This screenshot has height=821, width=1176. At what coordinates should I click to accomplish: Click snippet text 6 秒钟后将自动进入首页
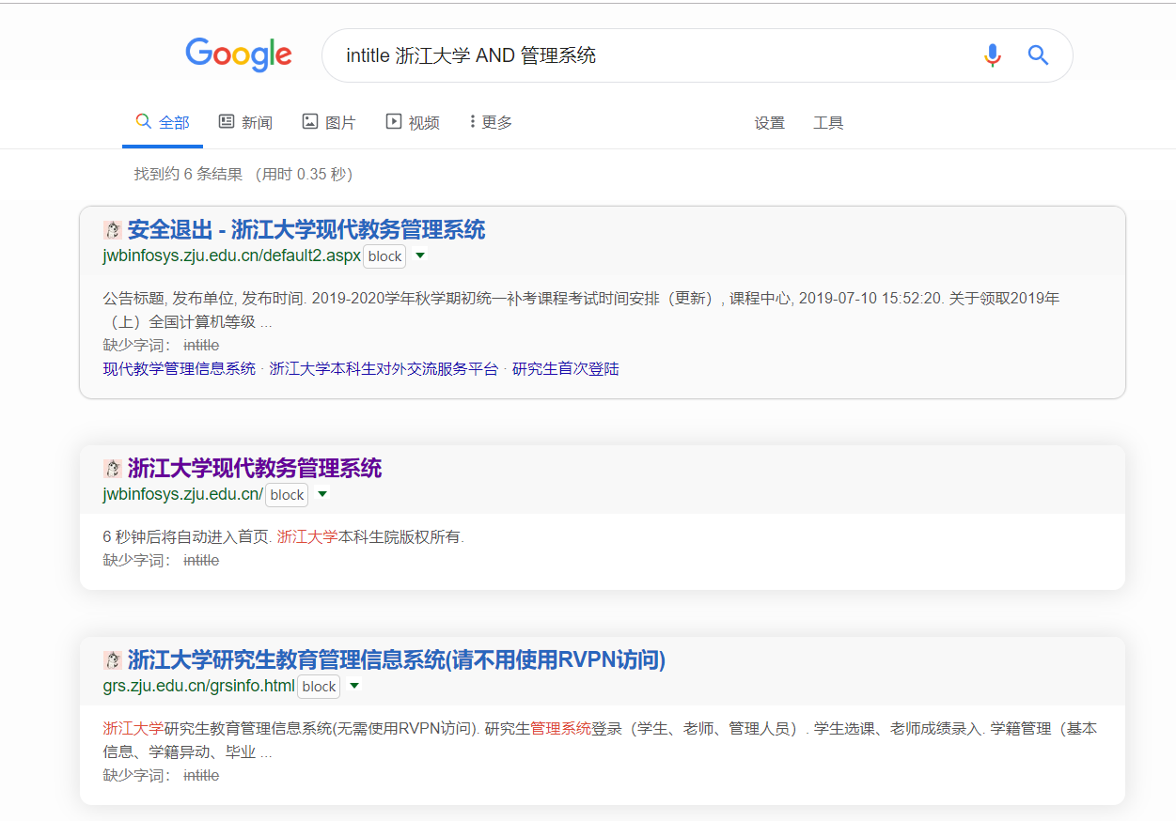coord(188,537)
